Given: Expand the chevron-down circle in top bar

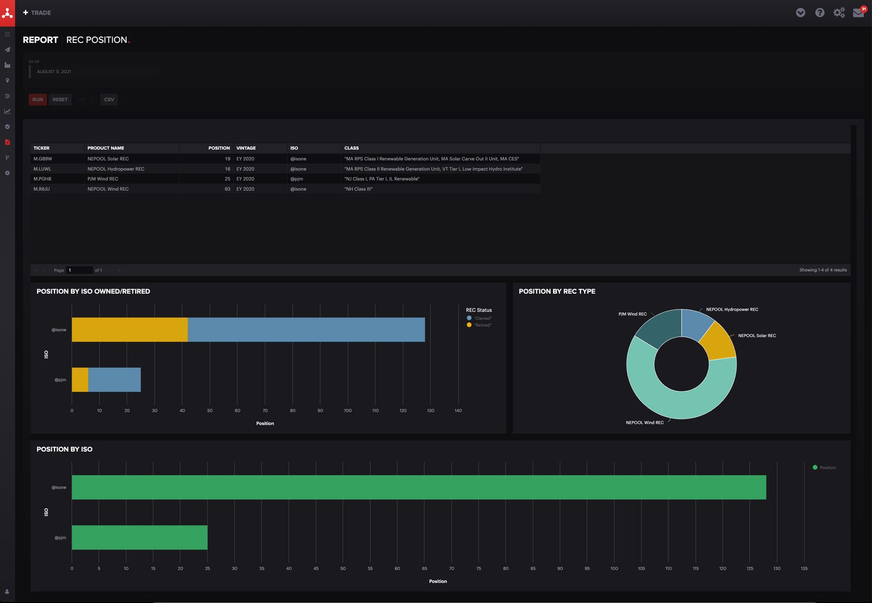Looking at the screenshot, I should tap(801, 12).
